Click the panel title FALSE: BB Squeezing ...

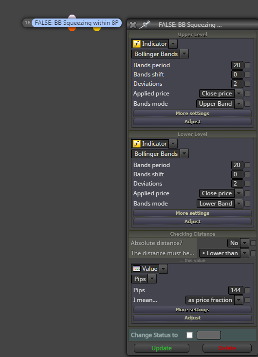tap(190, 25)
